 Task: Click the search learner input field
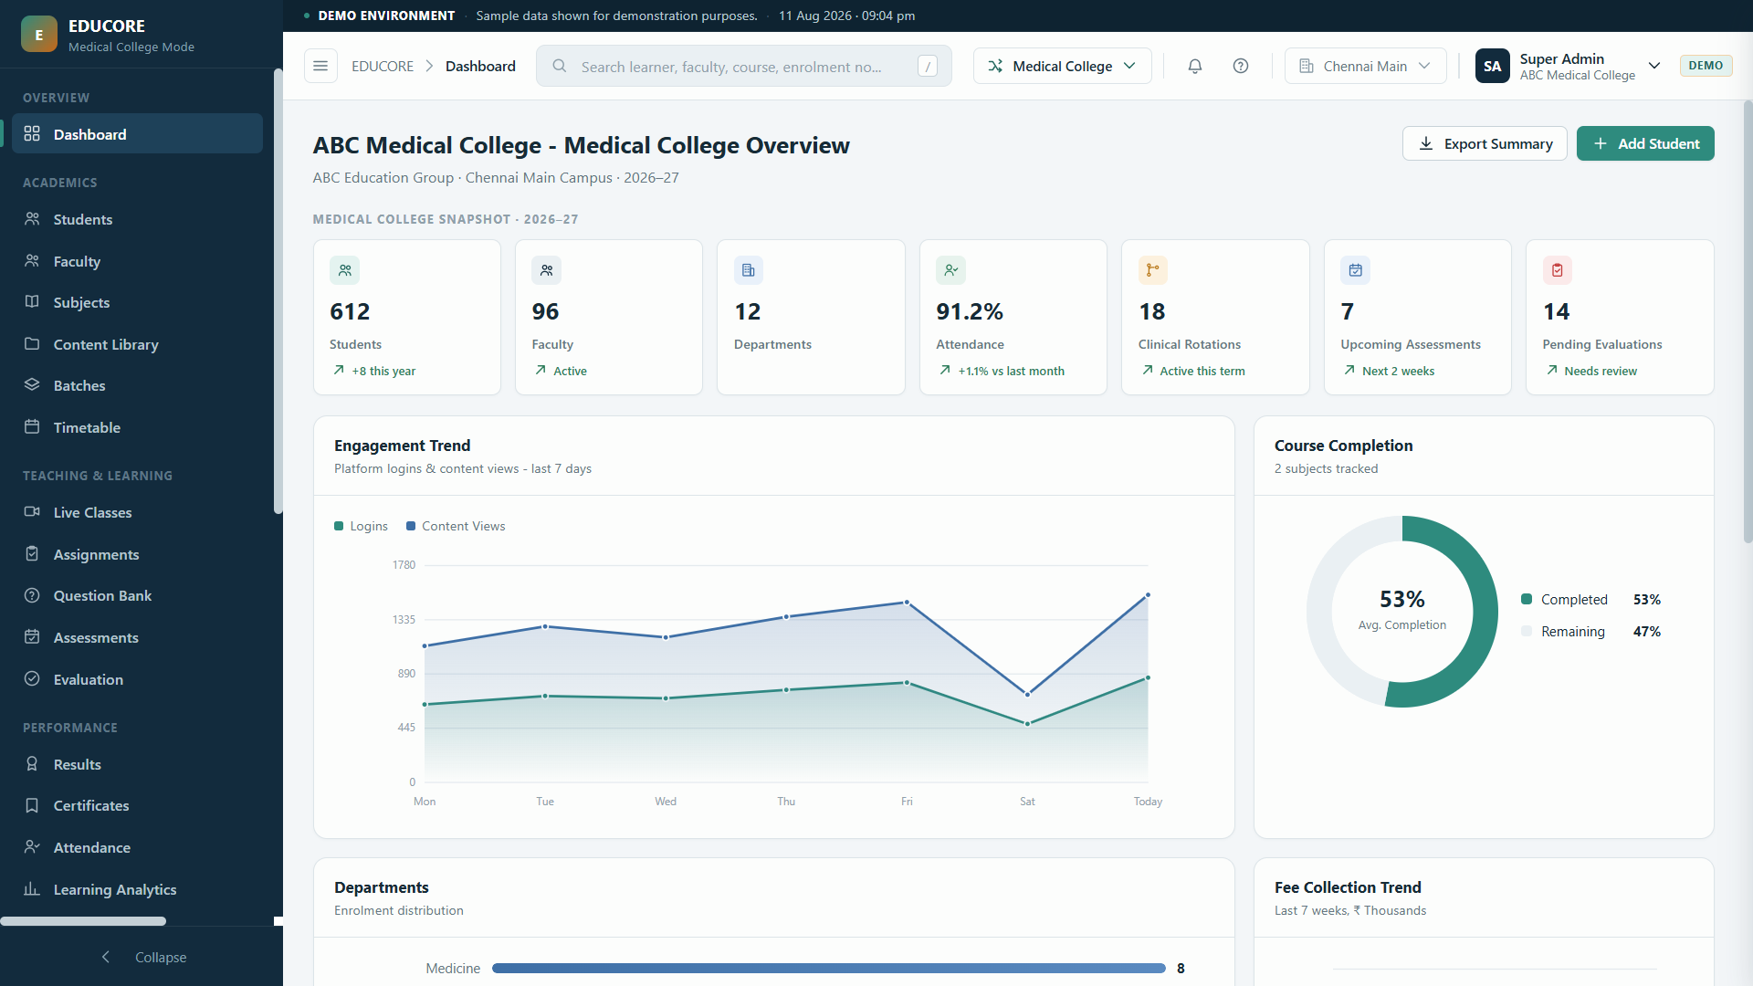(x=743, y=66)
